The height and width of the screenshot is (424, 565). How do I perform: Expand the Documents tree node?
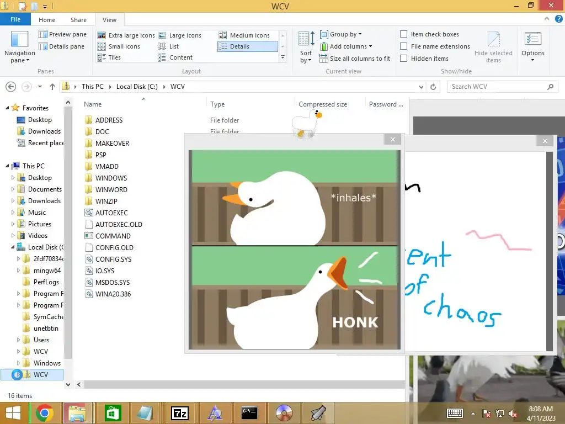coord(13,189)
